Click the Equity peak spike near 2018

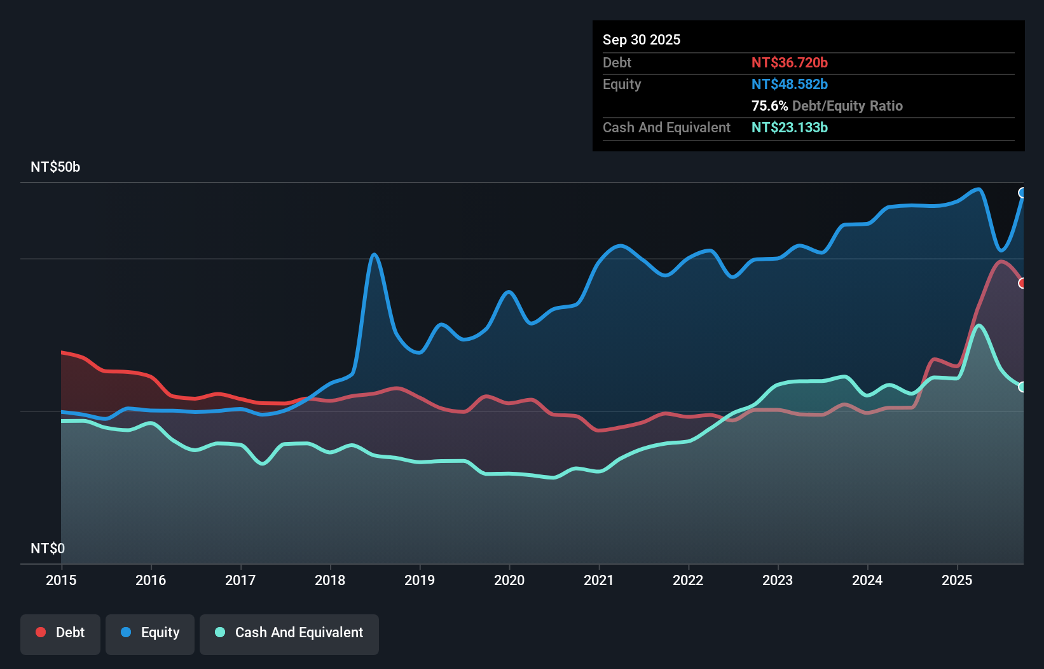pos(373,254)
